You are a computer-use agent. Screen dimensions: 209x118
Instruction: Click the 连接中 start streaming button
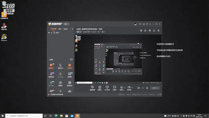155,88
